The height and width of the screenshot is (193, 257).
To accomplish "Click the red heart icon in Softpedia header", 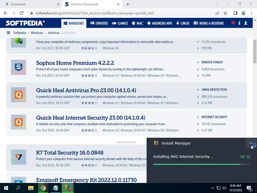I will [x=233, y=23].
